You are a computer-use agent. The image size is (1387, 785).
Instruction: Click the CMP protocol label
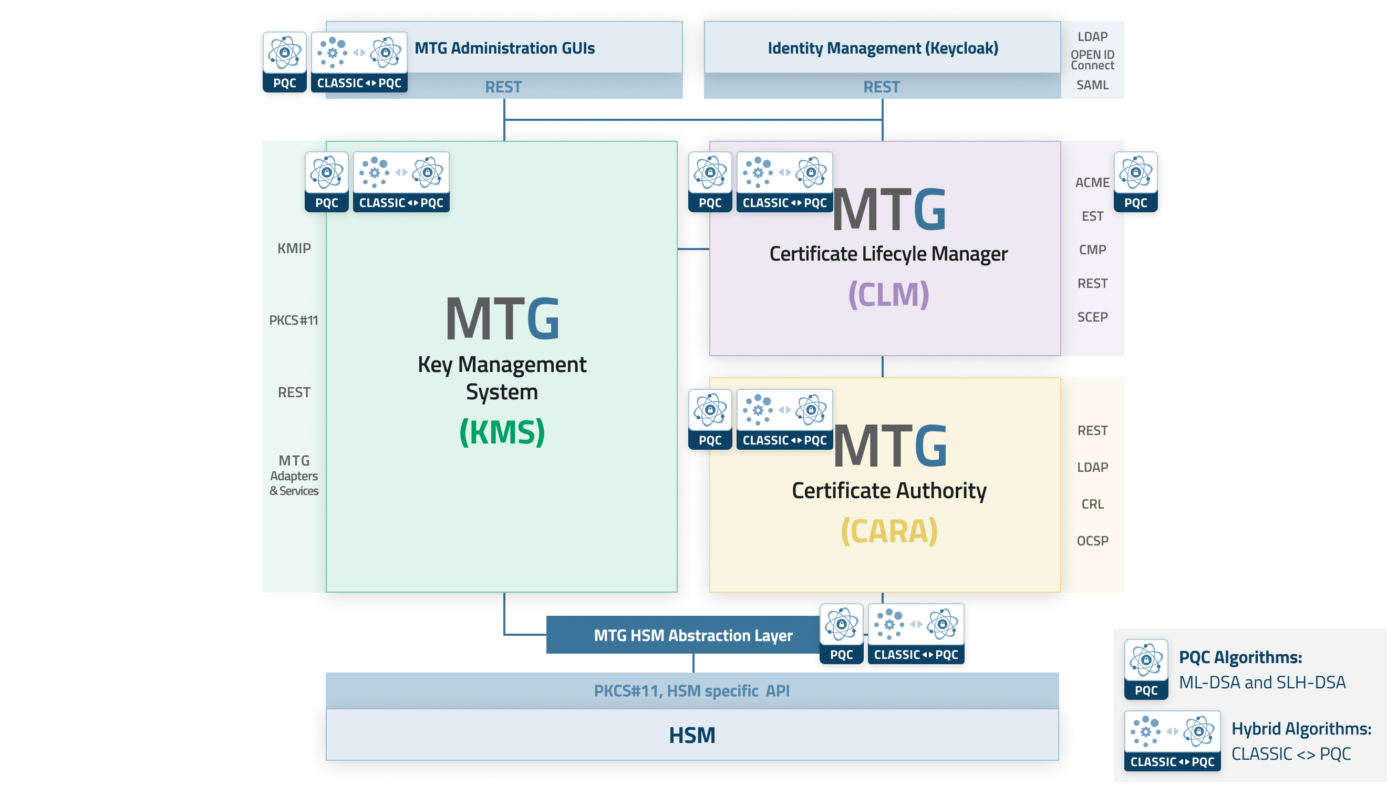(1092, 250)
